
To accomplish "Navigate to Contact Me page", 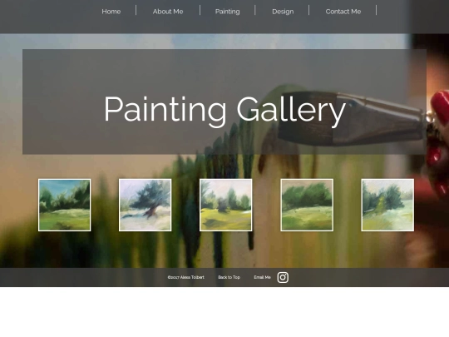I will 343,12.
